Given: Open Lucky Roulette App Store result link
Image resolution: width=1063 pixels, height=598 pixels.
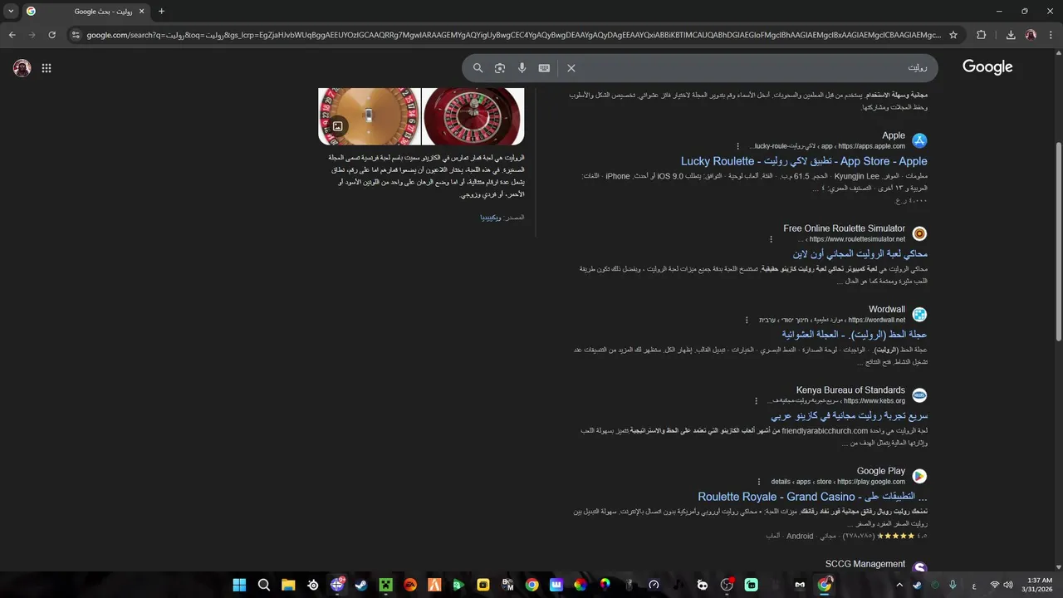Looking at the screenshot, I should coord(804,161).
